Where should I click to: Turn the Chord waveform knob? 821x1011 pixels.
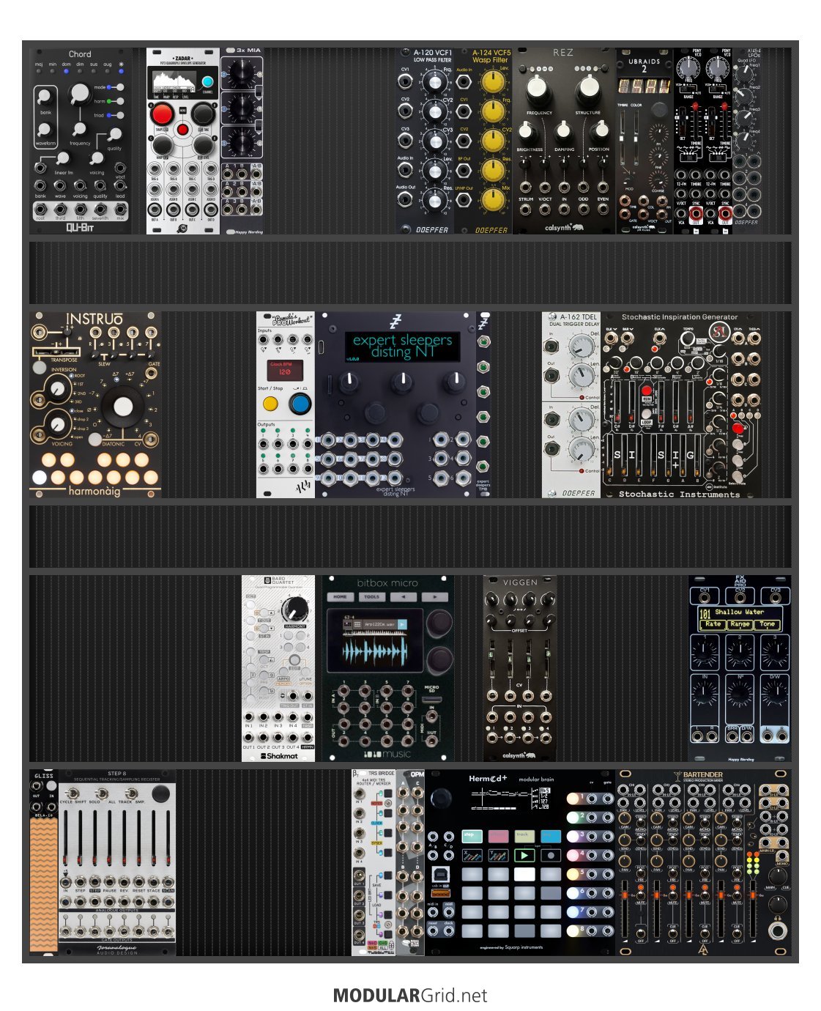pos(45,130)
